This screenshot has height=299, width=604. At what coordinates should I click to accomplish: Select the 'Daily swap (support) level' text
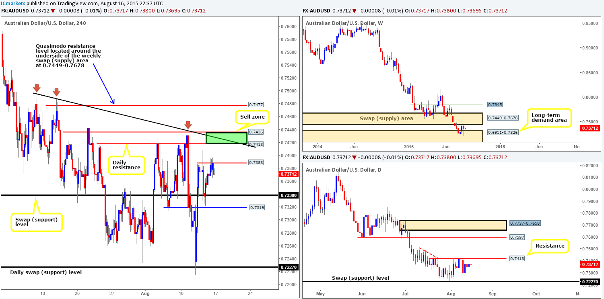[46, 272]
